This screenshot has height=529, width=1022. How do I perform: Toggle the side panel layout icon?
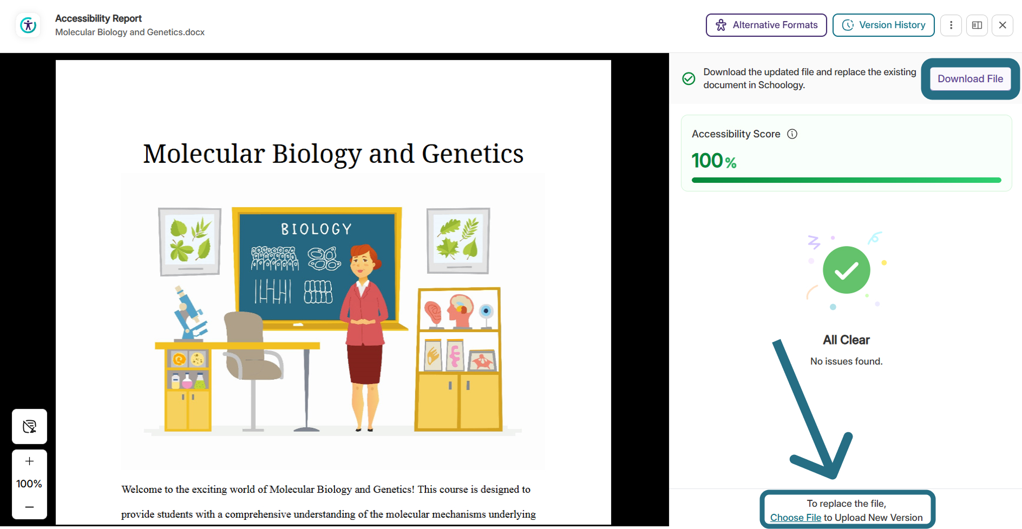[977, 25]
